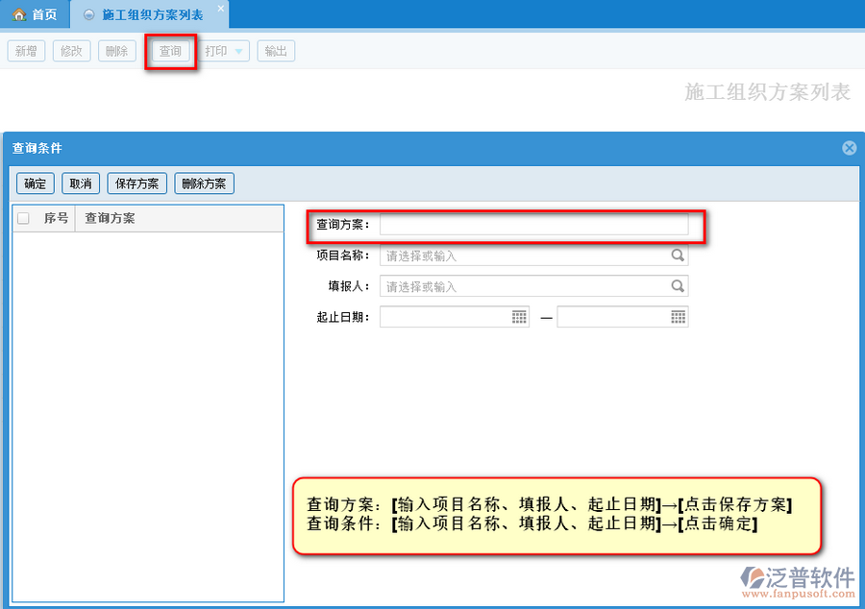The image size is (865, 609).
Task: Focus the start date input
Action: pyautogui.click(x=455, y=317)
